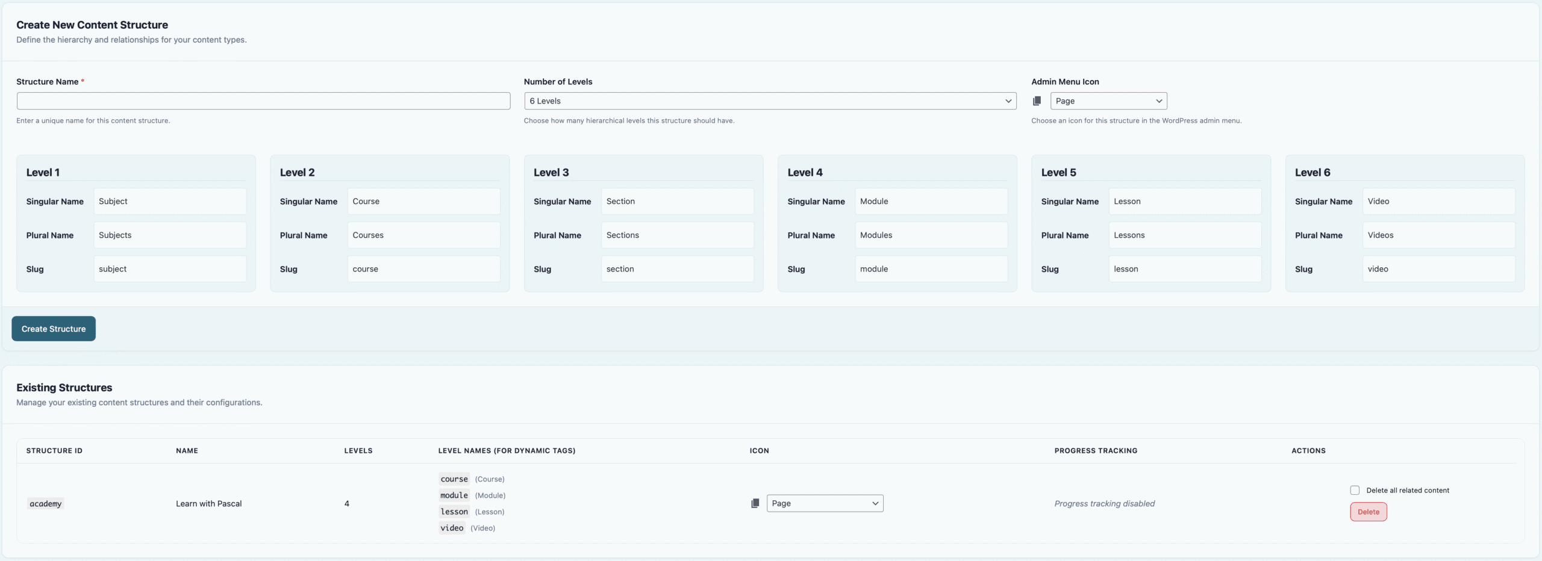Click the Level 1 Slug subject field

(x=170, y=269)
